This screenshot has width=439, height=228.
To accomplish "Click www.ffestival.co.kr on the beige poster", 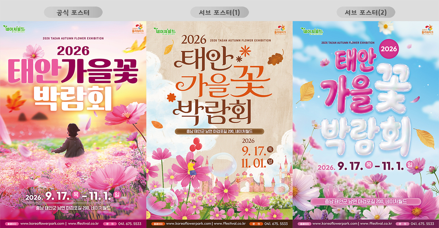I will [229, 223].
